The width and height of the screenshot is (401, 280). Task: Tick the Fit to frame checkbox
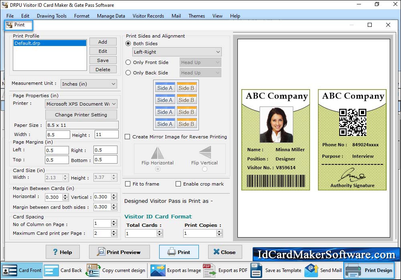tap(128, 184)
